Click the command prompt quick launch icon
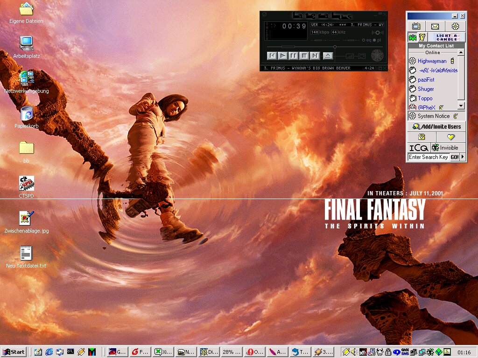The image size is (478, 358). [70, 352]
